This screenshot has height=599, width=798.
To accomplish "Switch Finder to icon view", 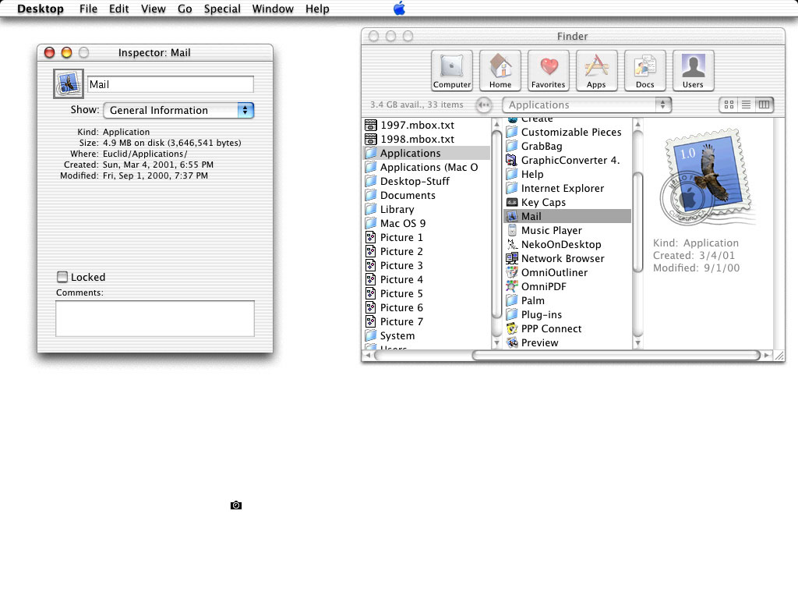I will (x=729, y=105).
